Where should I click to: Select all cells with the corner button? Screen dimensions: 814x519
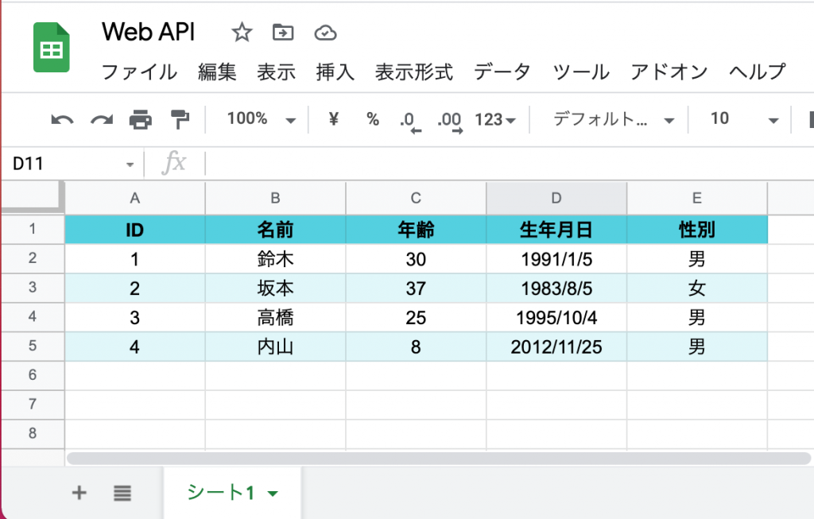(33, 198)
